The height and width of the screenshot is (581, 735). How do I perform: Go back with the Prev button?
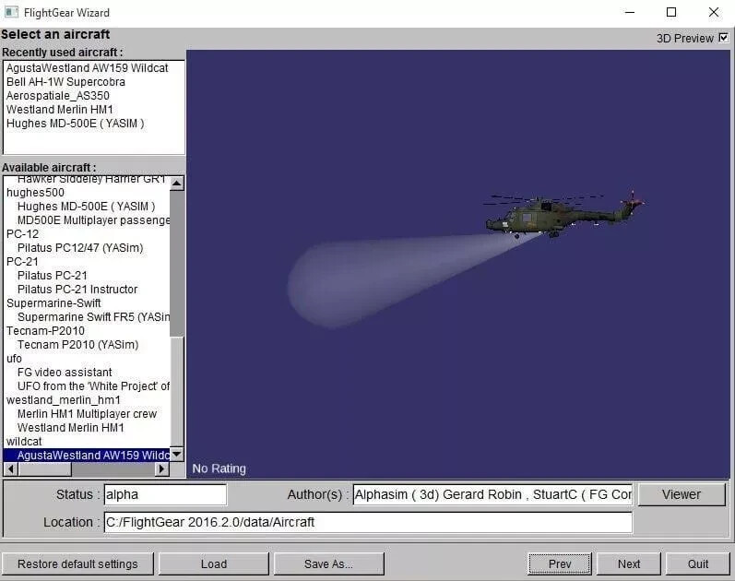[x=560, y=563]
